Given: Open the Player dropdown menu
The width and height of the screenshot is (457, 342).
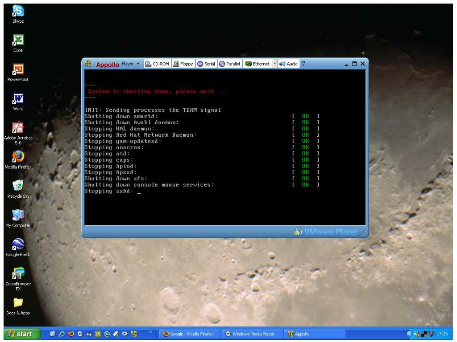Looking at the screenshot, I should (130, 64).
